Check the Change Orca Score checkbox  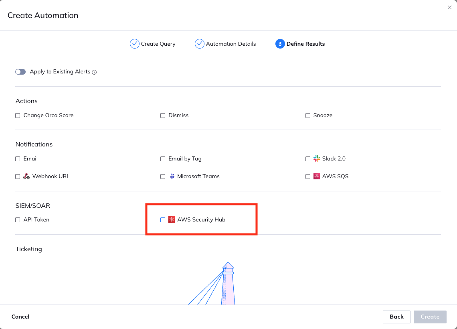[x=18, y=116]
